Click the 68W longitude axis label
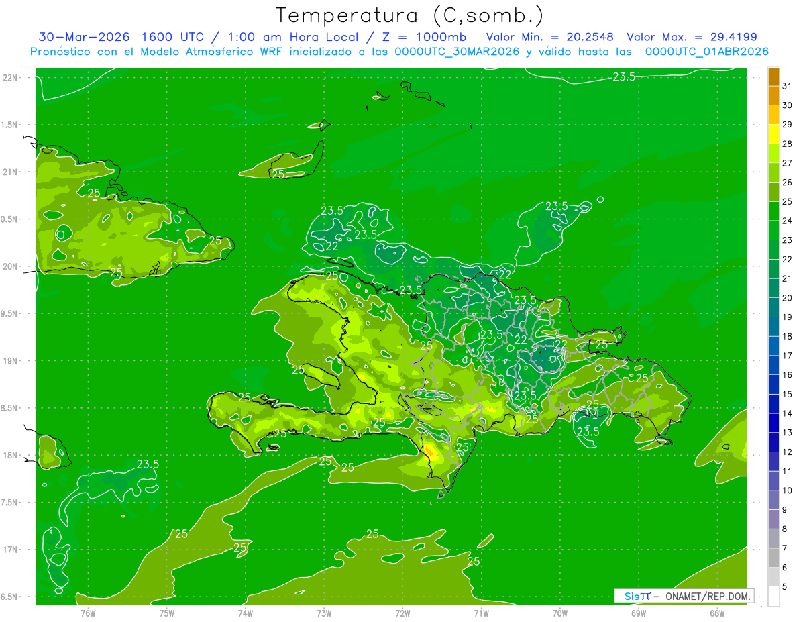The width and height of the screenshot is (805, 622). (716, 613)
